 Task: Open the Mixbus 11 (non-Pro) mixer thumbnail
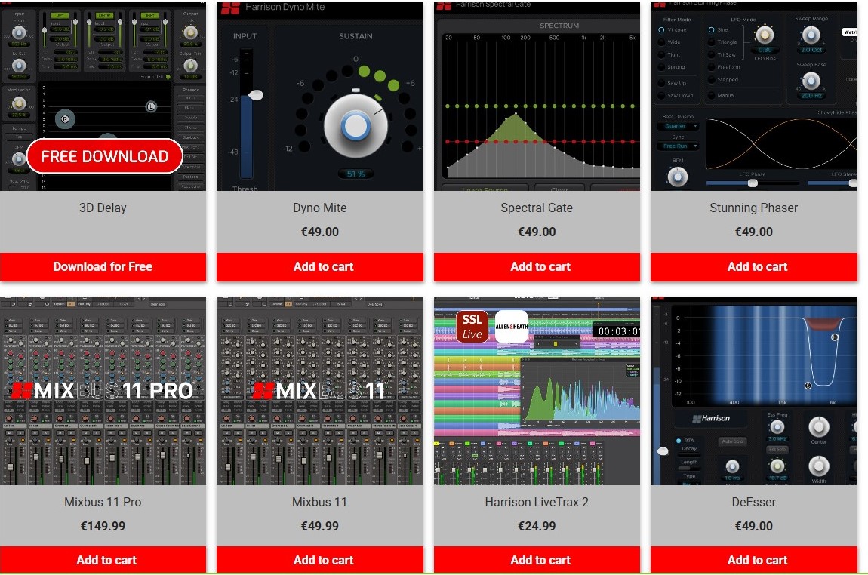coord(320,391)
